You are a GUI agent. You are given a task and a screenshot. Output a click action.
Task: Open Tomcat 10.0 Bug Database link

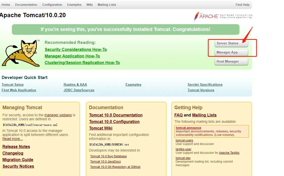click(108, 156)
